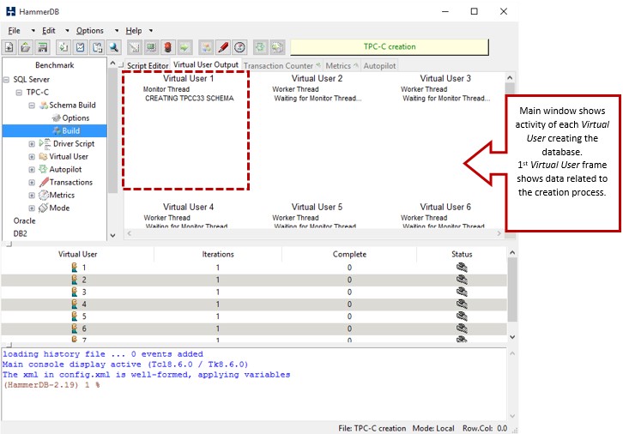The image size is (623, 434).
Task: Click the HammerDB-2.19 console prompt line
Action: pos(51,385)
